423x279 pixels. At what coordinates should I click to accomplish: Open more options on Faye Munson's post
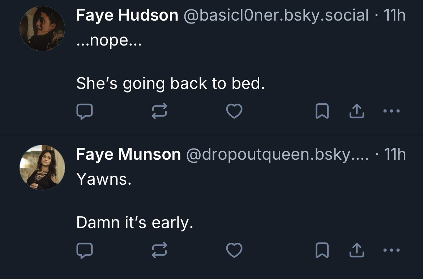pos(392,250)
